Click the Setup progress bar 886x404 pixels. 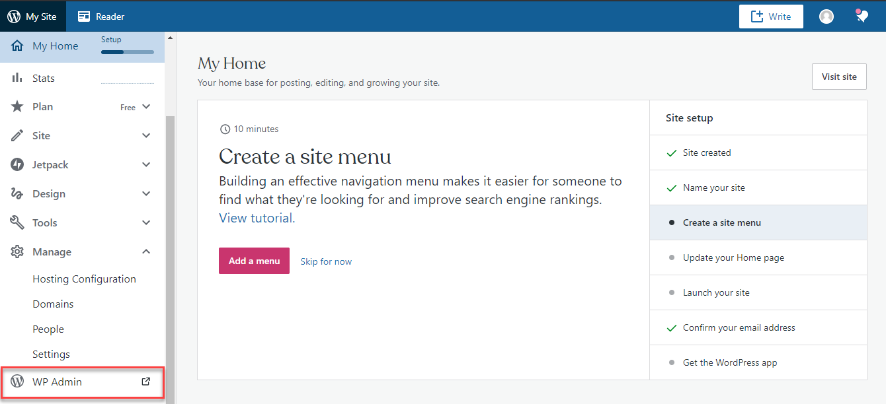pyautogui.click(x=127, y=51)
